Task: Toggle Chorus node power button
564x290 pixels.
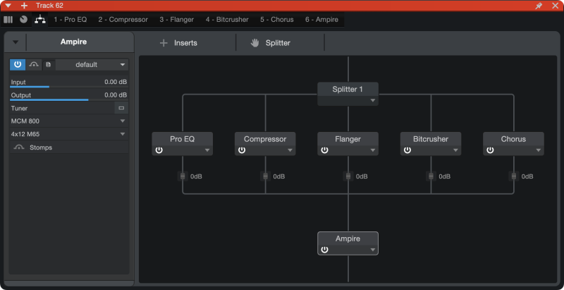Action: coord(490,150)
